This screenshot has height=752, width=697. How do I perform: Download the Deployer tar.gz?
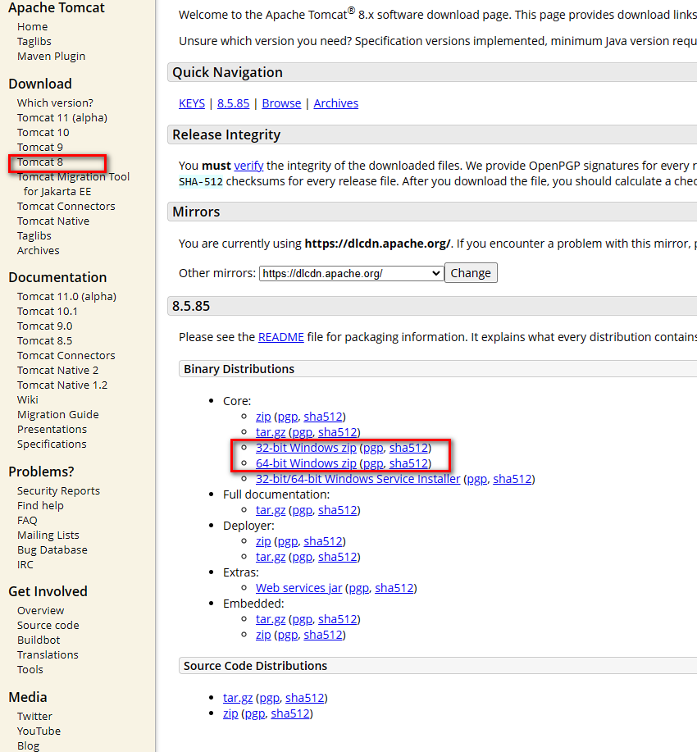271,557
